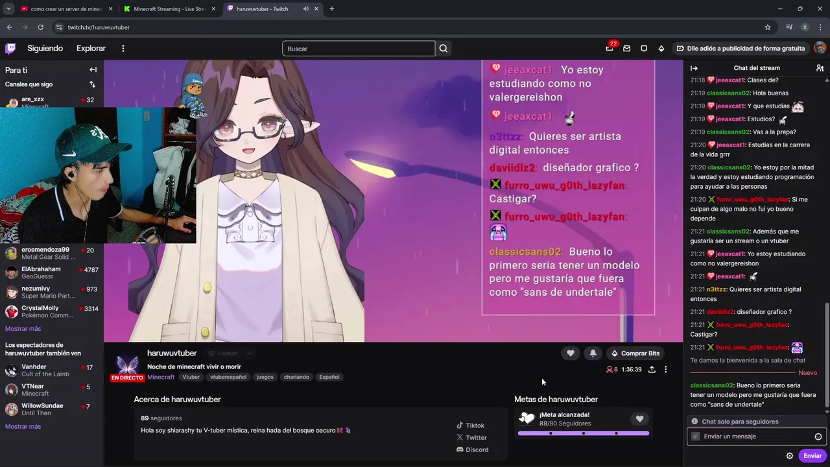Open the whispers envelope icon
The width and height of the screenshot is (830, 467).
click(x=626, y=49)
